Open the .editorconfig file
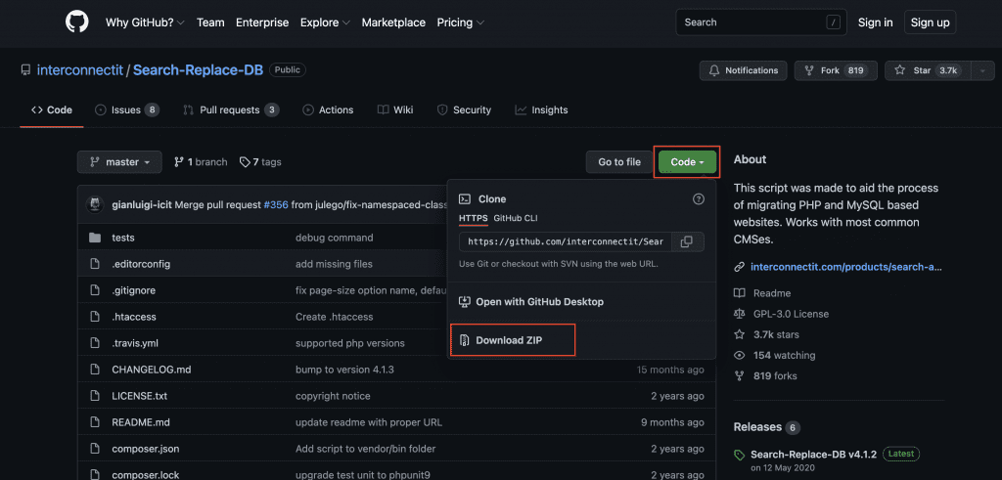This screenshot has width=1002, height=480. pos(141,264)
